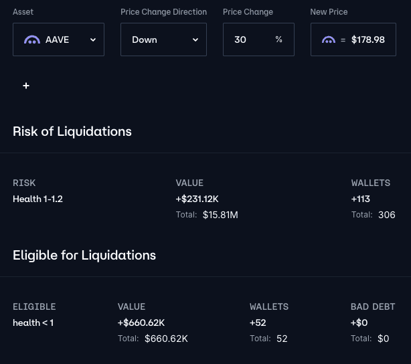
Task: Click the +$231.12K risk value
Action: [x=197, y=199]
